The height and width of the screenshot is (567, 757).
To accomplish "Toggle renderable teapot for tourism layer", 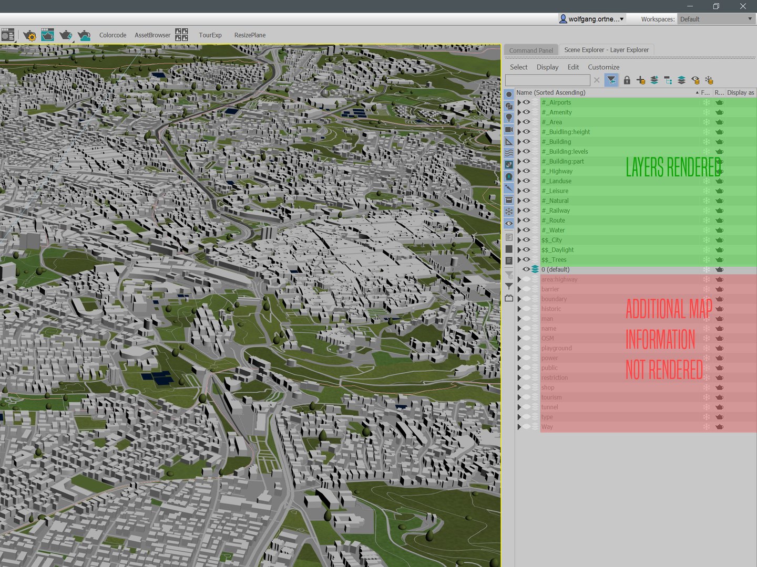I will tap(719, 397).
